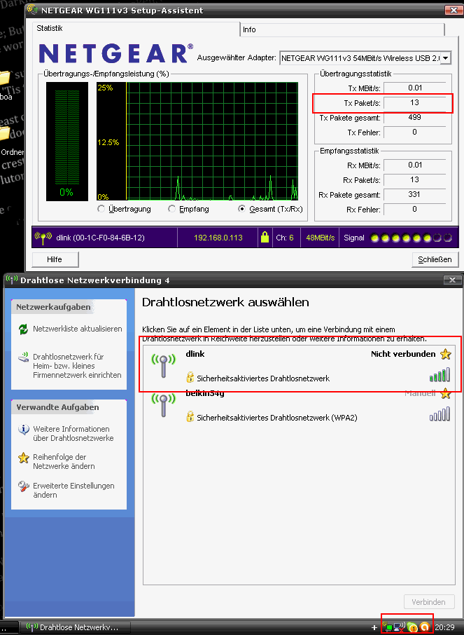Screen dimensions: 464x635
Task: Click the signal strength dots indicator
Action: [411, 238]
